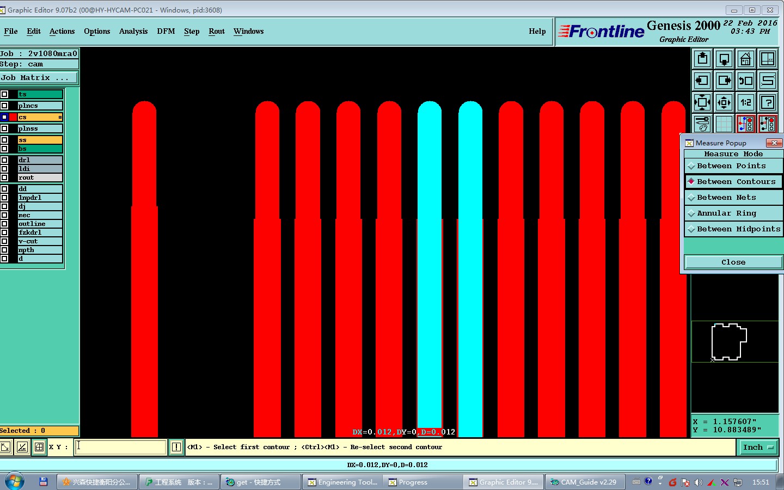Click the crosshair grid snap icon

pos(39,448)
